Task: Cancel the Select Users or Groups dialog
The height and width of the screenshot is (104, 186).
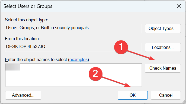Action: click(x=166, y=95)
